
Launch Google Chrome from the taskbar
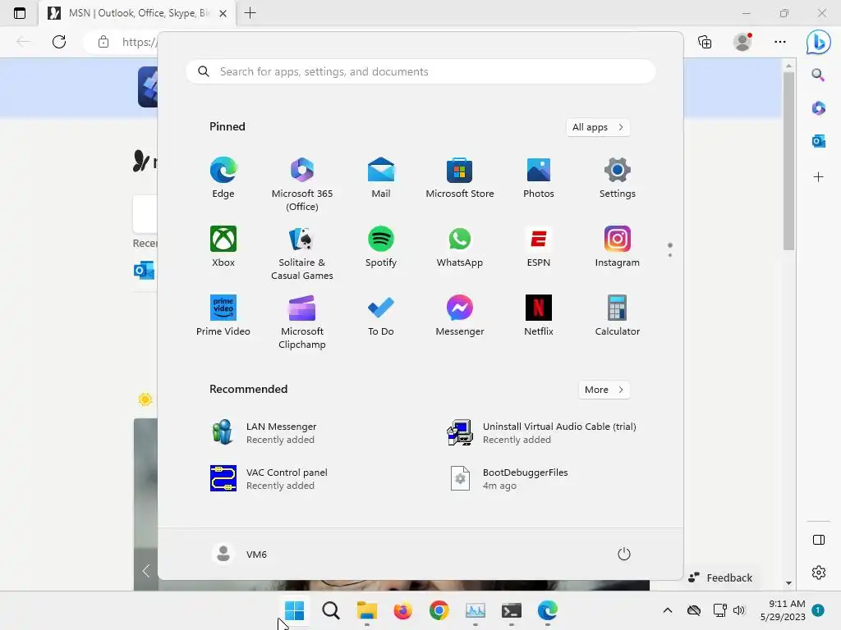click(439, 610)
